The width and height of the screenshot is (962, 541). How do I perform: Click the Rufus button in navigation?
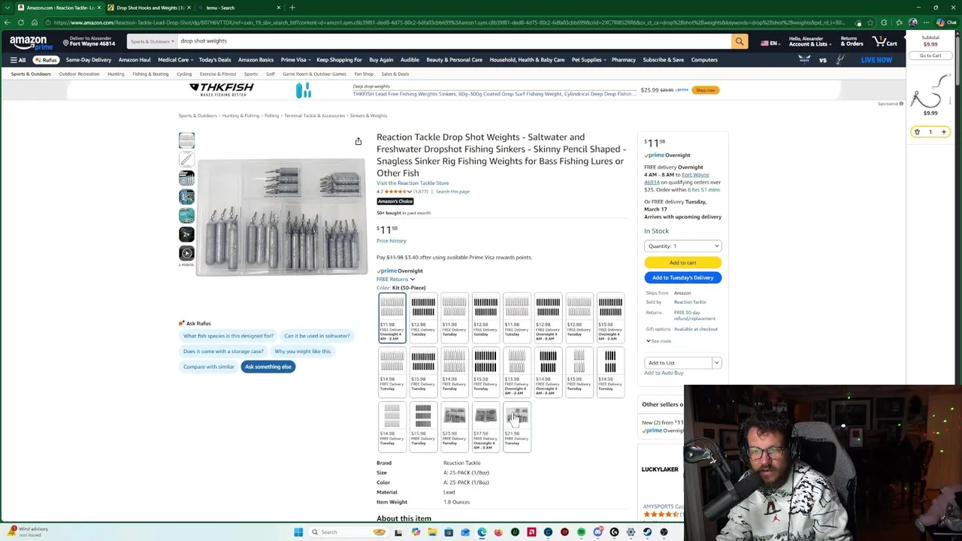47,60
